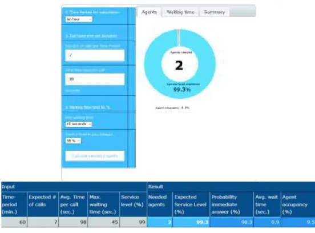Click the Calculate needed agents button

(x=95, y=156)
